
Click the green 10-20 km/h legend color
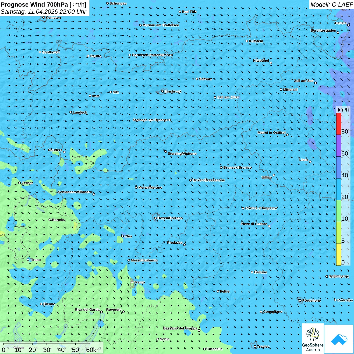click(339, 211)
